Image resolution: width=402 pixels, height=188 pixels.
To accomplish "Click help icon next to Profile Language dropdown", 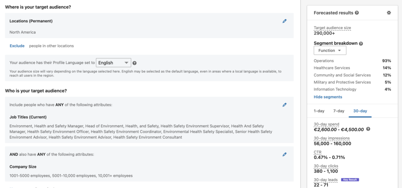I will click(x=135, y=63).
